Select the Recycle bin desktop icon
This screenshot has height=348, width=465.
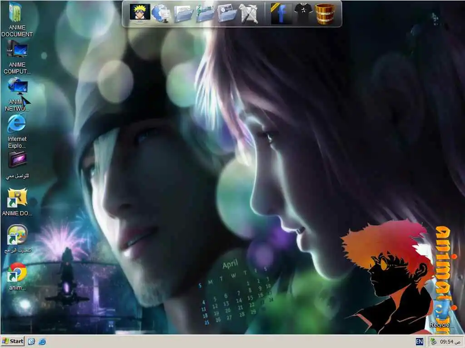click(x=441, y=314)
